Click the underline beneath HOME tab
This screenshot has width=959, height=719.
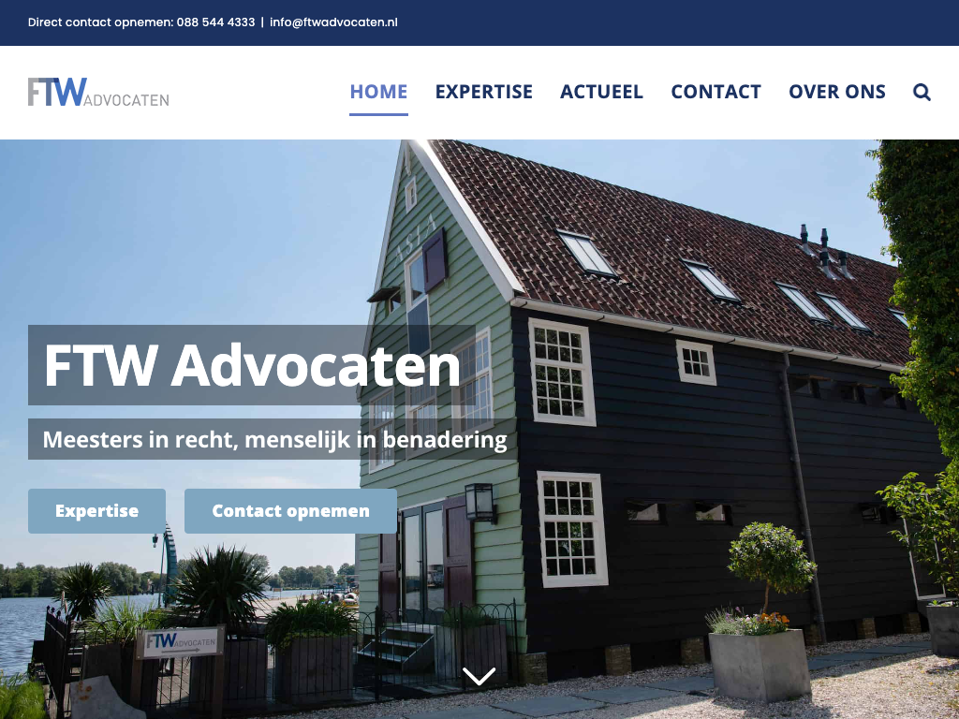tap(378, 114)
